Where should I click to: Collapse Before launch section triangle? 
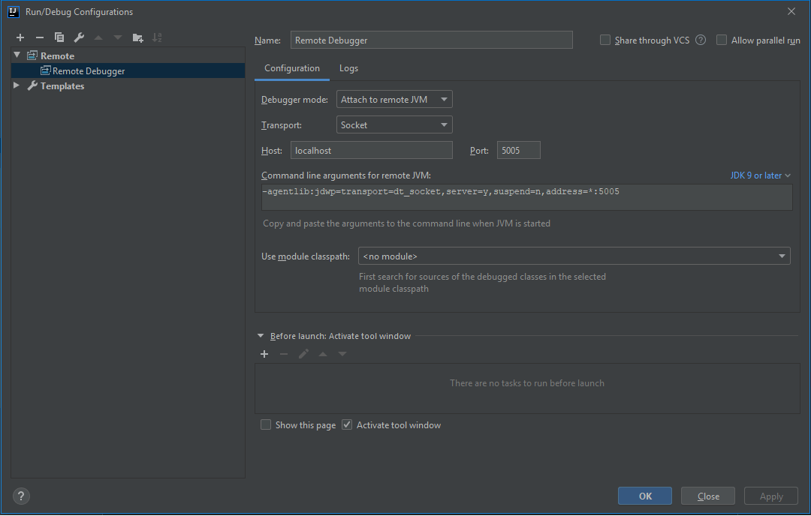[x=261, y=336]
